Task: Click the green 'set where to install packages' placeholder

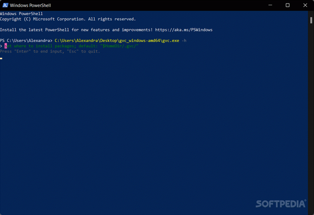Action: coord(71,46)
